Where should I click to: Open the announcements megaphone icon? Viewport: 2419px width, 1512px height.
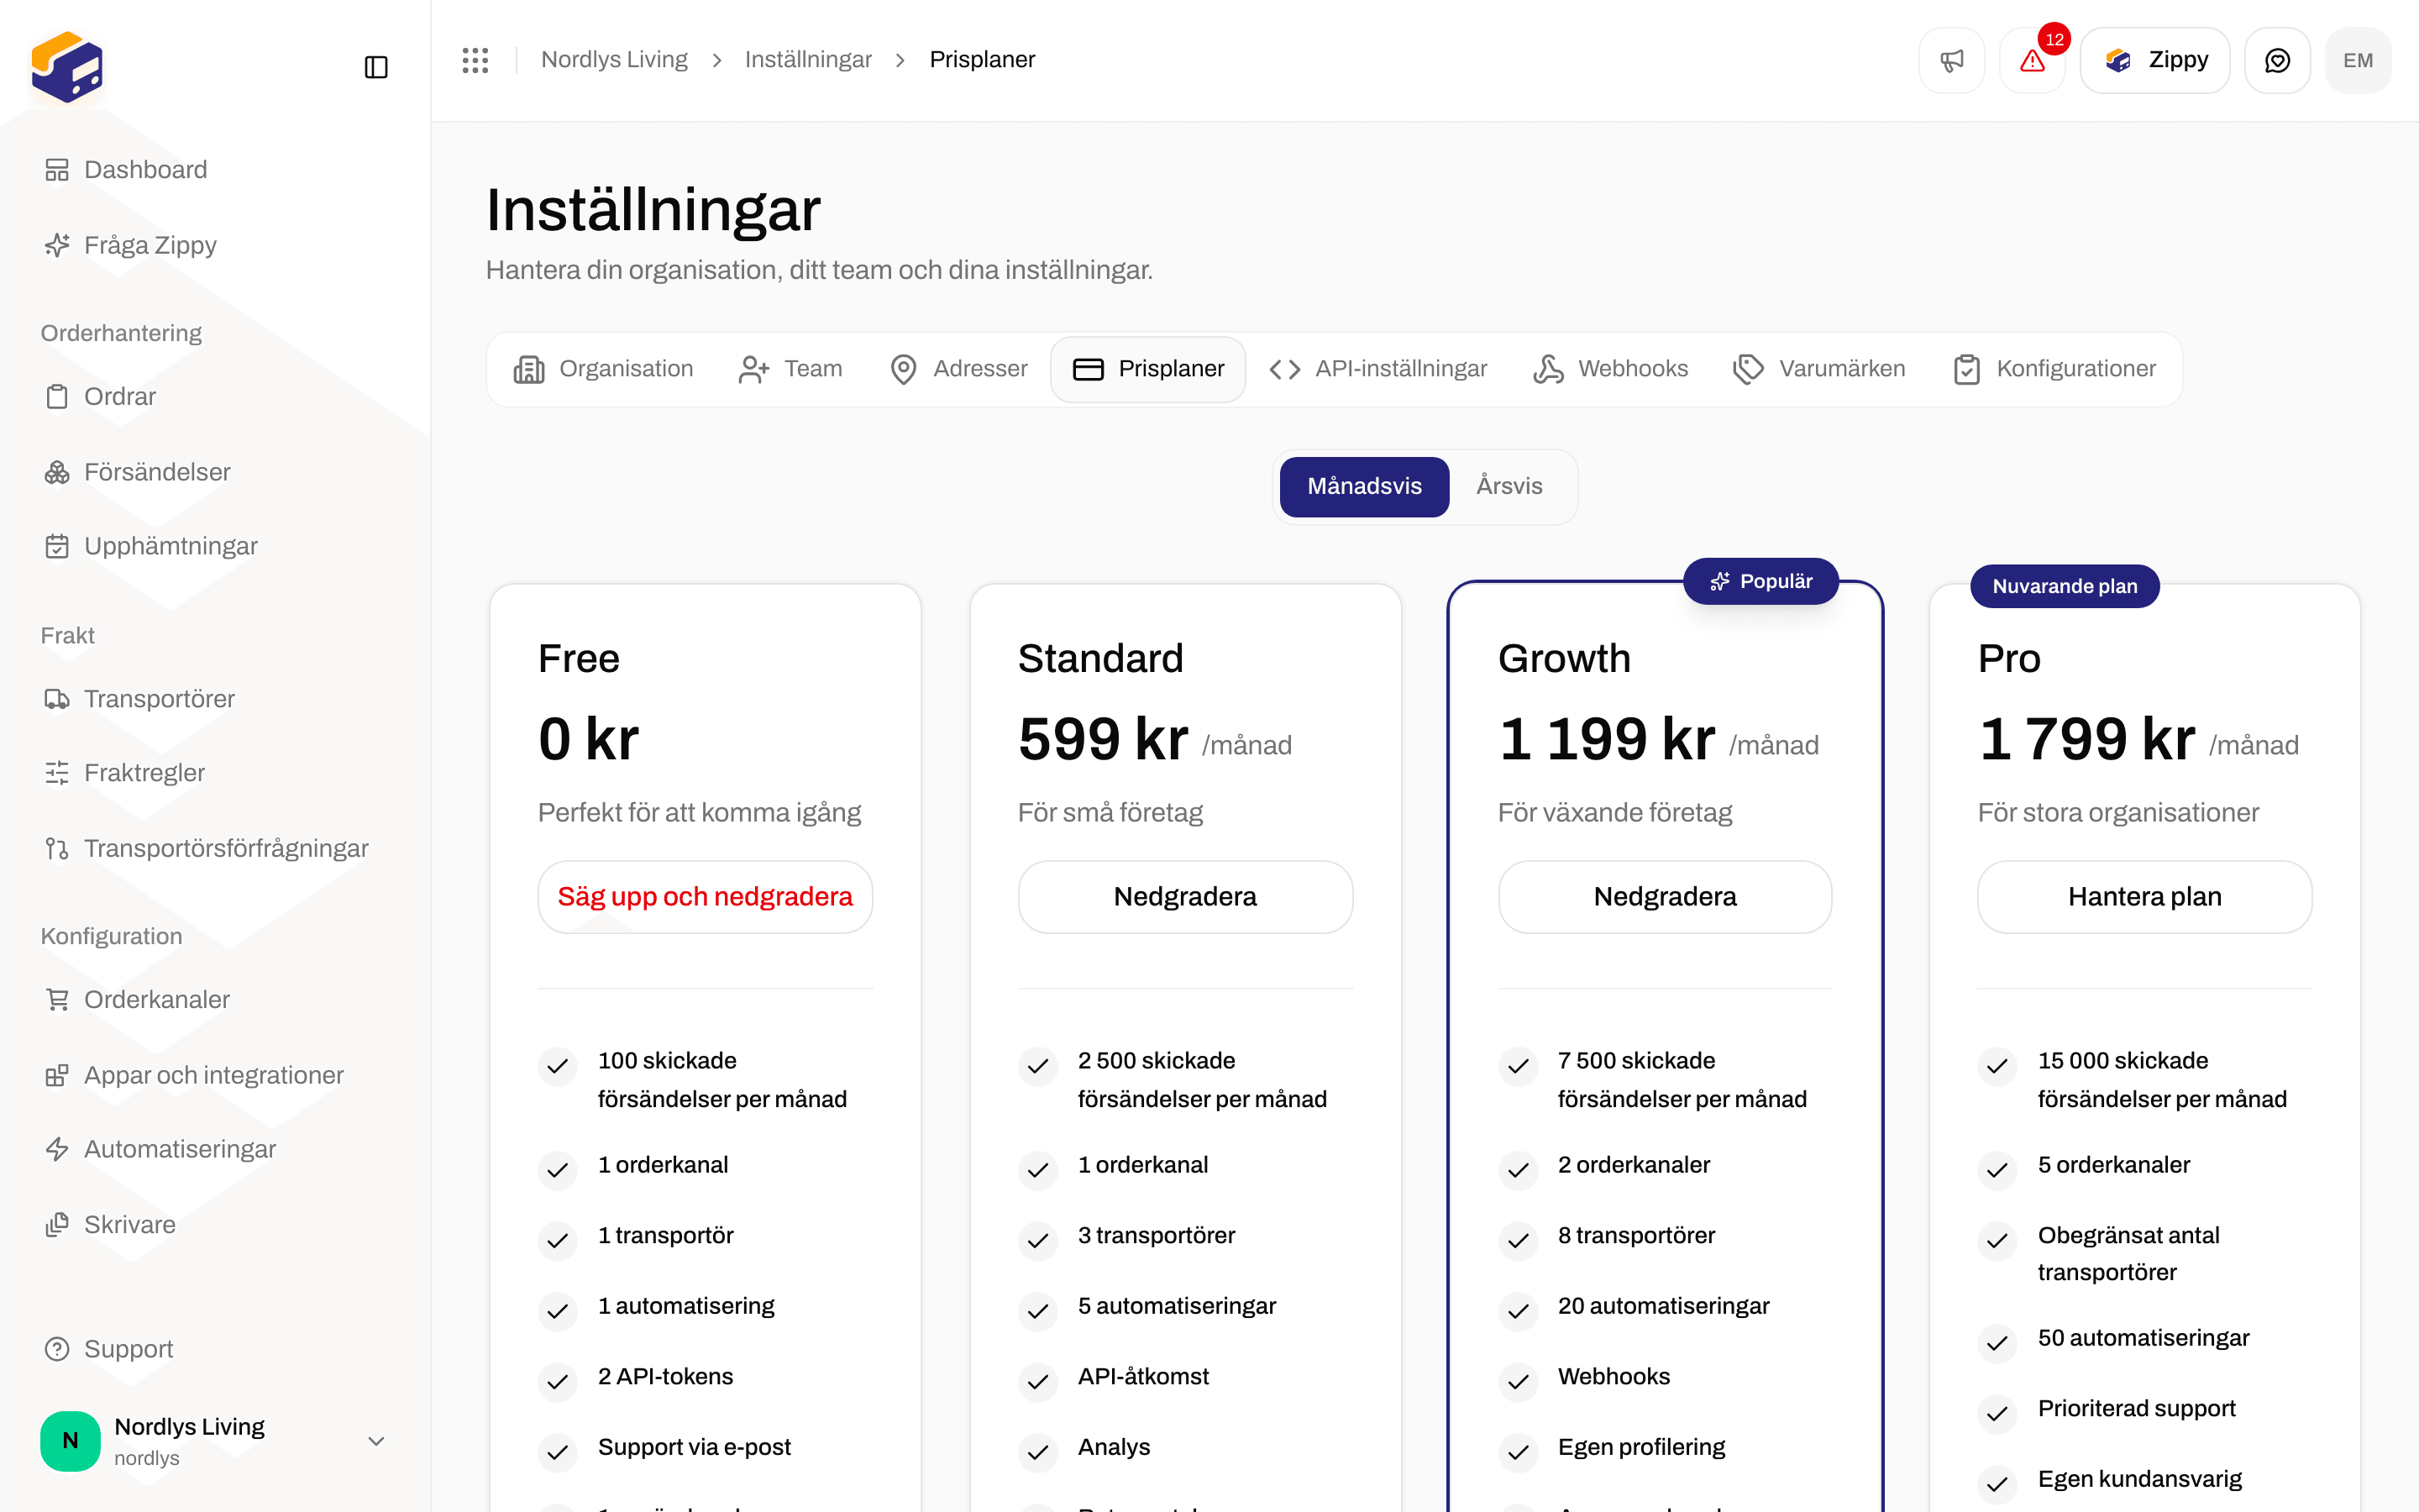[x=1951, y=60]
